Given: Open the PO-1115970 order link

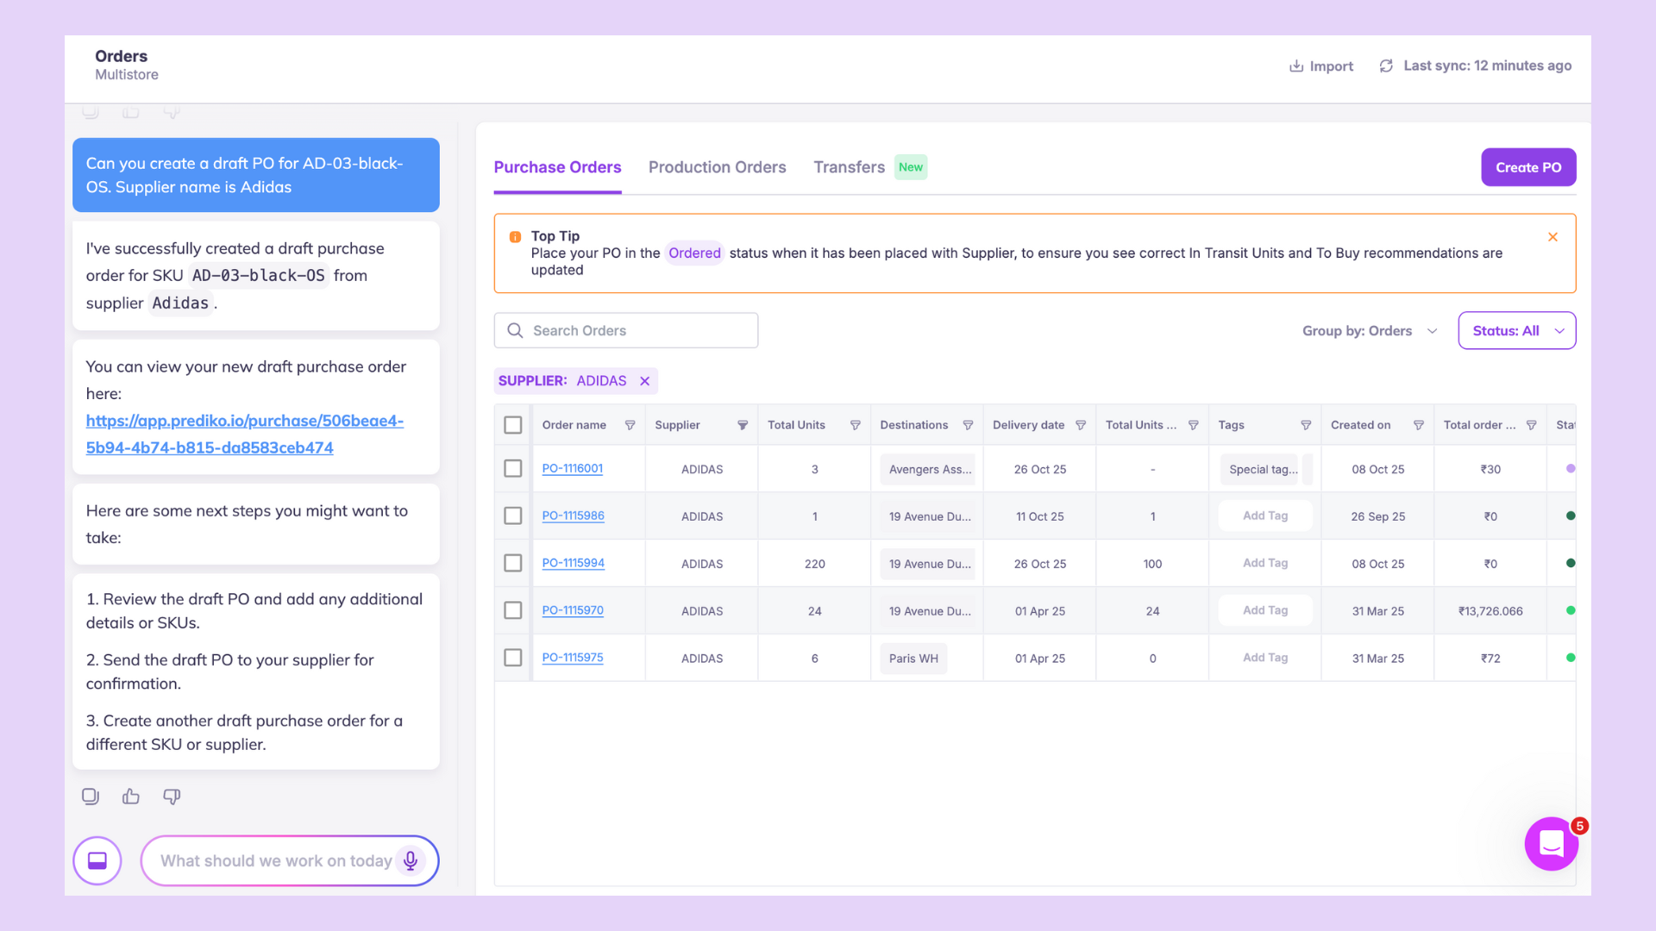Looking at the screenshot, I should pyautogui.click(x=573, y=610).
